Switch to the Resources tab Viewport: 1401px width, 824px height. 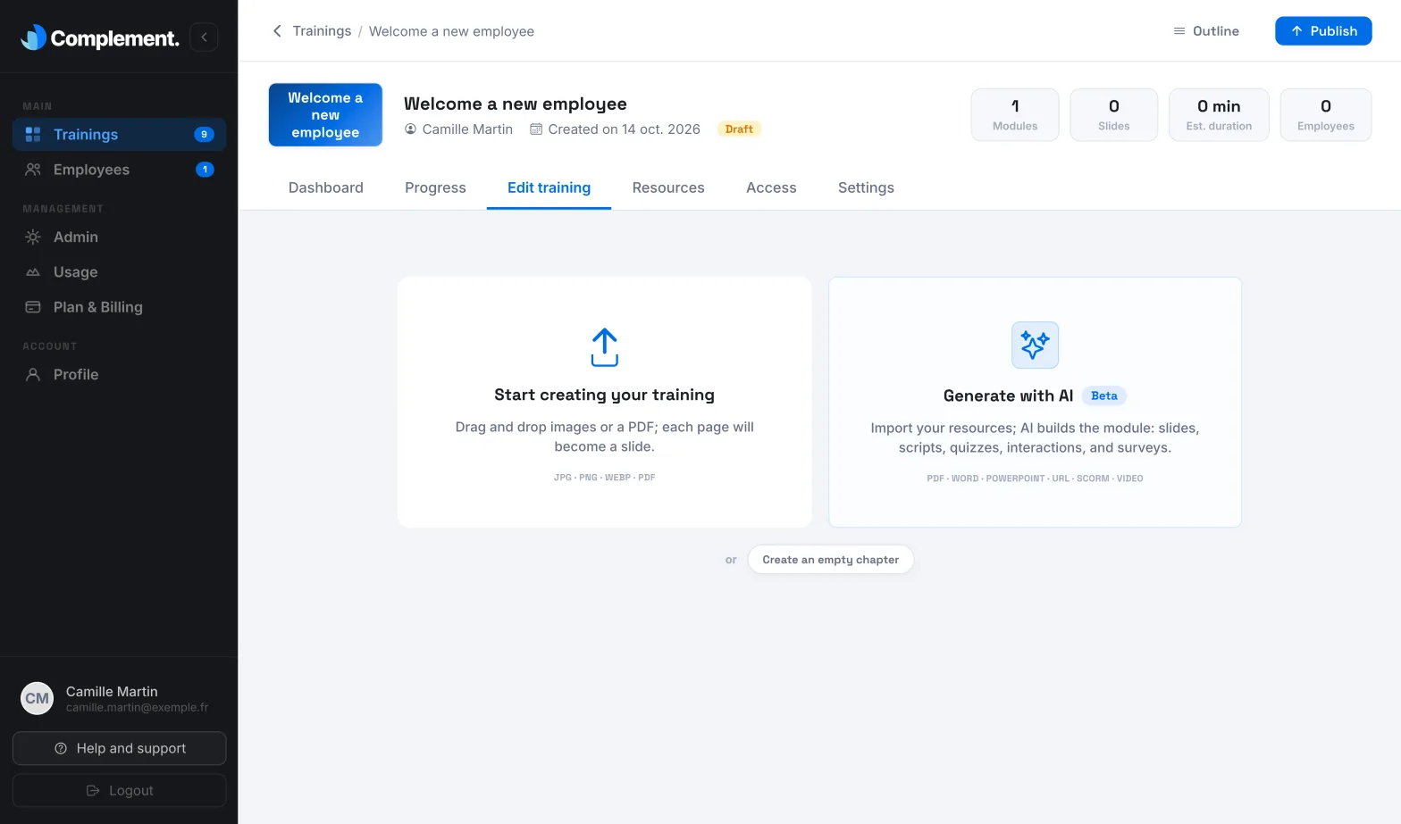click(x=668, y=188)
